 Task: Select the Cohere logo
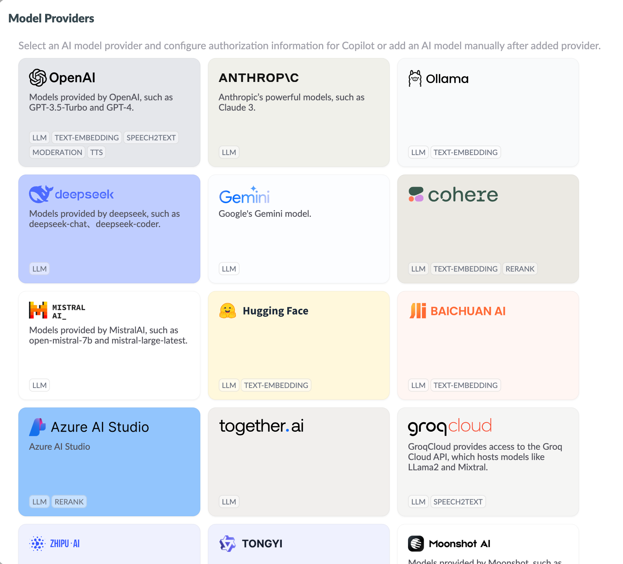click(453, 195)
